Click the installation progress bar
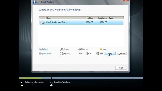Viewport: 162px width, 91px height. [x=81, y=78]
